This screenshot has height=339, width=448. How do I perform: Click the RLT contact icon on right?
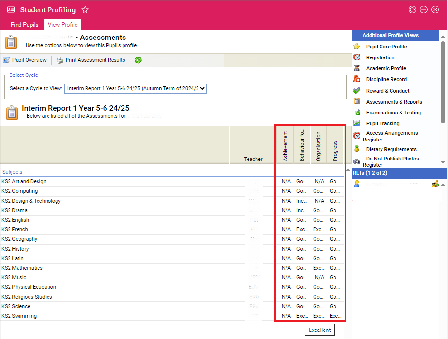point(435,184)
